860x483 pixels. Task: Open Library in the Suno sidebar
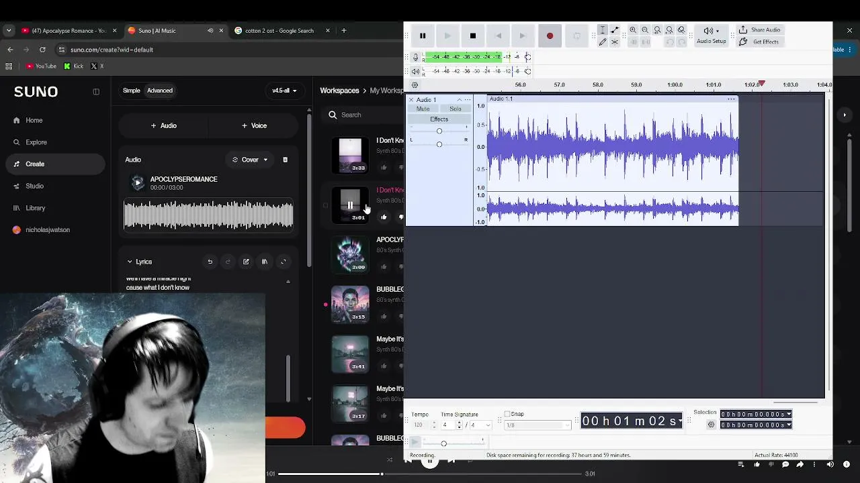click(x=35, y=208)
